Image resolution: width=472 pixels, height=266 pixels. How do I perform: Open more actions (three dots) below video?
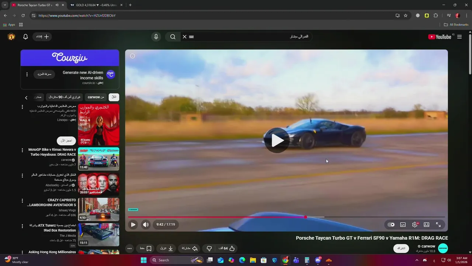point(129,248)
